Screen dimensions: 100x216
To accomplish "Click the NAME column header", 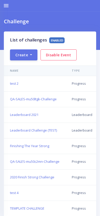I will 14,71.
